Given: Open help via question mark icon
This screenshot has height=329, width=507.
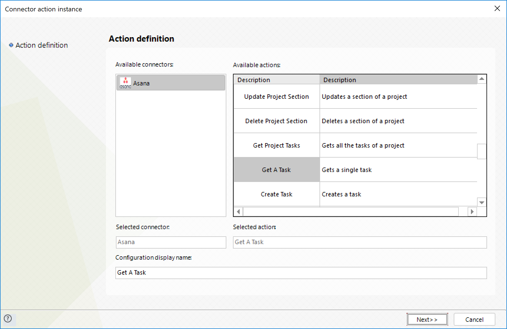Looking at the screenshot, I should [x=8, y=318].
